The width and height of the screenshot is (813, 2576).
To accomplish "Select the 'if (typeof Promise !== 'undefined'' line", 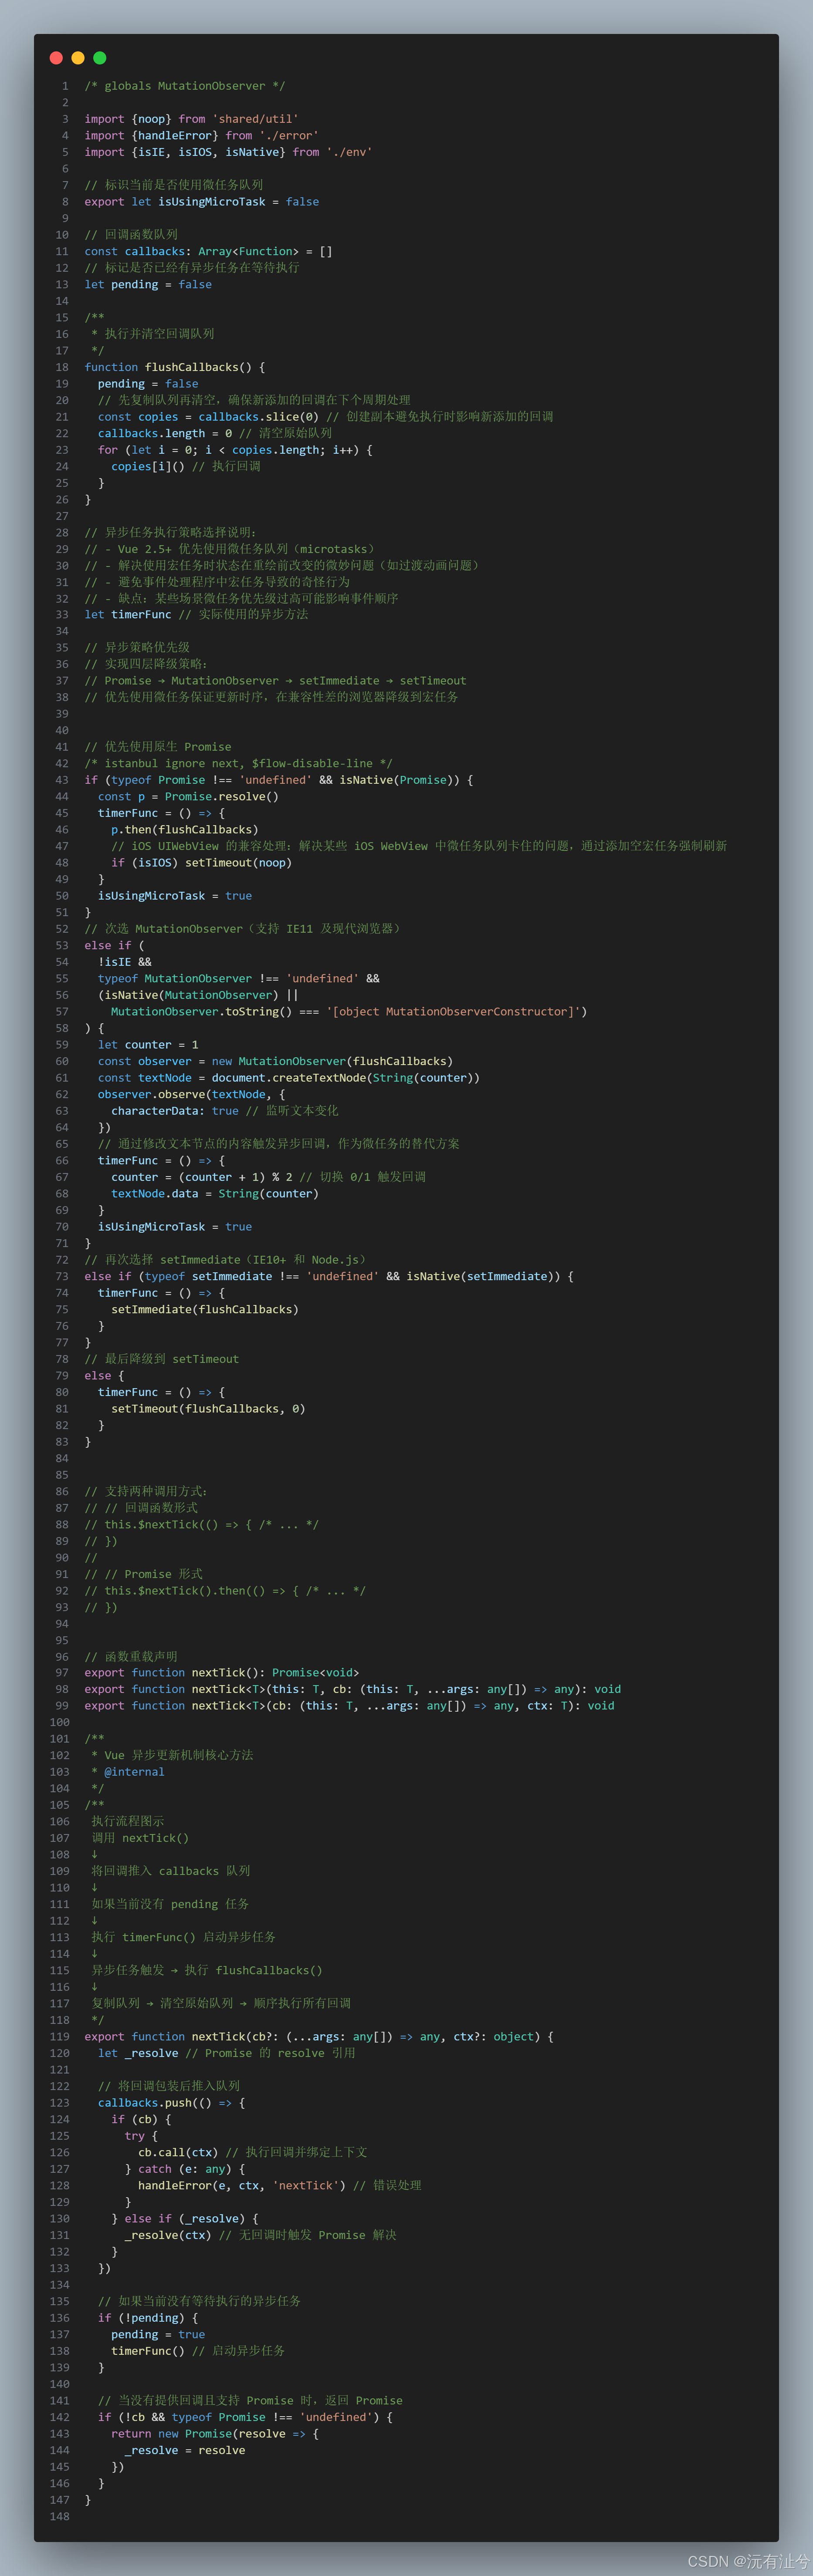I will [x=279, y=780].
